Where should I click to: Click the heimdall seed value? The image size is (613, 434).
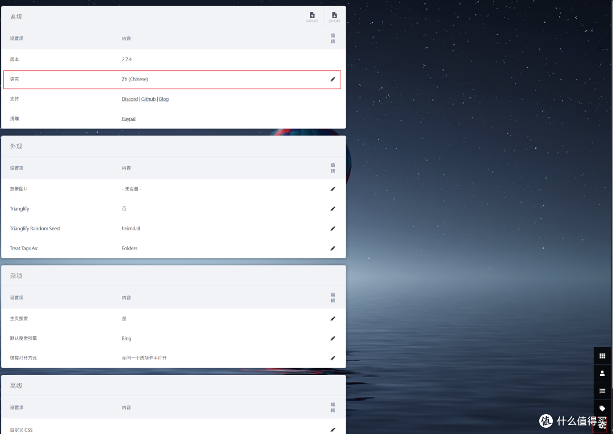131,229
